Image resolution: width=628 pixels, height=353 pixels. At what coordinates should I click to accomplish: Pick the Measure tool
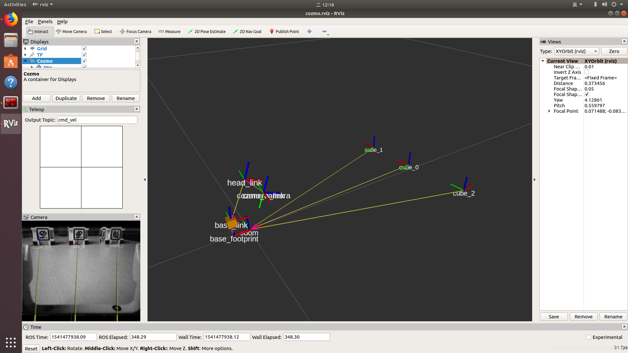coord(169,31)
